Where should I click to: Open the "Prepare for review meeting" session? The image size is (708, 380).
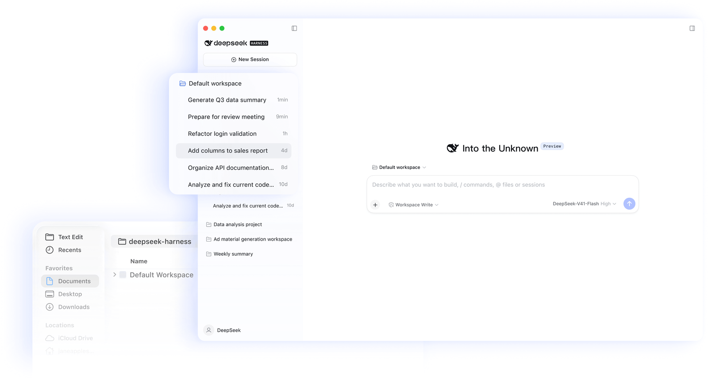(x=234, y=117)
